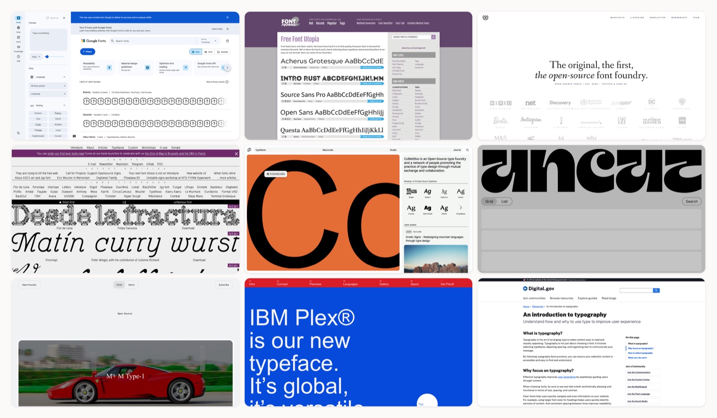This screenshot has height=418, width=717.
Task: Toggle the Cute feeling filter chip
Action: pyautogui.click(x=38, y=125)
